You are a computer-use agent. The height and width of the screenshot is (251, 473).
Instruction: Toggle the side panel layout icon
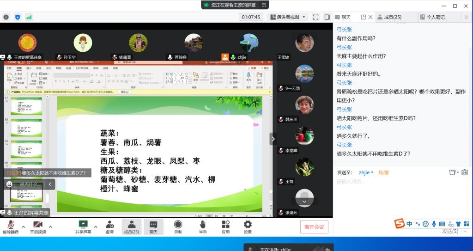pyautogui.click(x=327, y=17)
